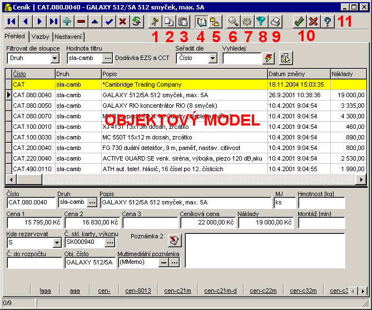The width and height of the screenshot is (372, 310).
Task: Jump to the first record in navigator
Action: 12,22
